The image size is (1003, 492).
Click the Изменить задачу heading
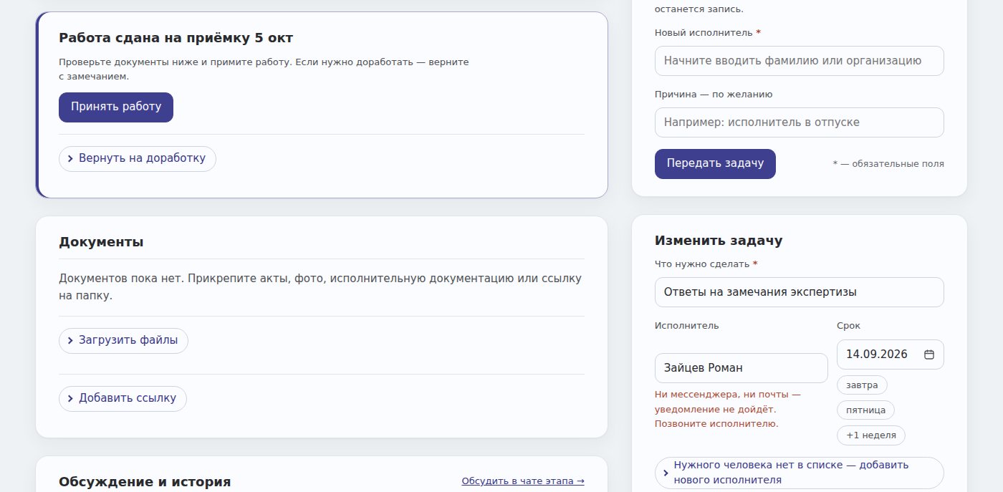pos(719,241)
